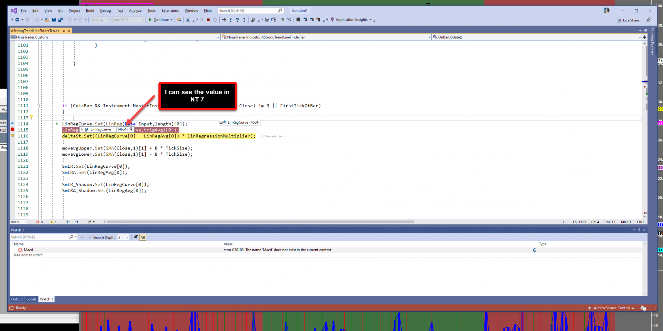Toggle pin on the AStrongTrendLineFinderTen.cs tab
The width and height of the screenshot is (663, 331).
[64, 31]
